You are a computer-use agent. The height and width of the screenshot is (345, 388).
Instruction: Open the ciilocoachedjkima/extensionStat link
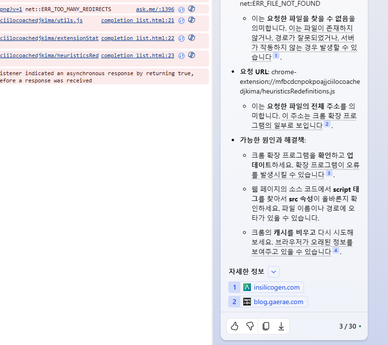(x=49, y=38)
